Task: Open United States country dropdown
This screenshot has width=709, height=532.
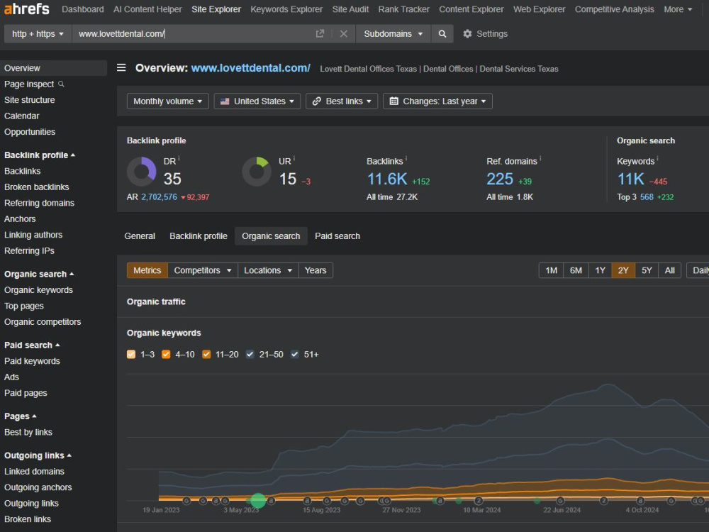Action: [x=257, y=101]
